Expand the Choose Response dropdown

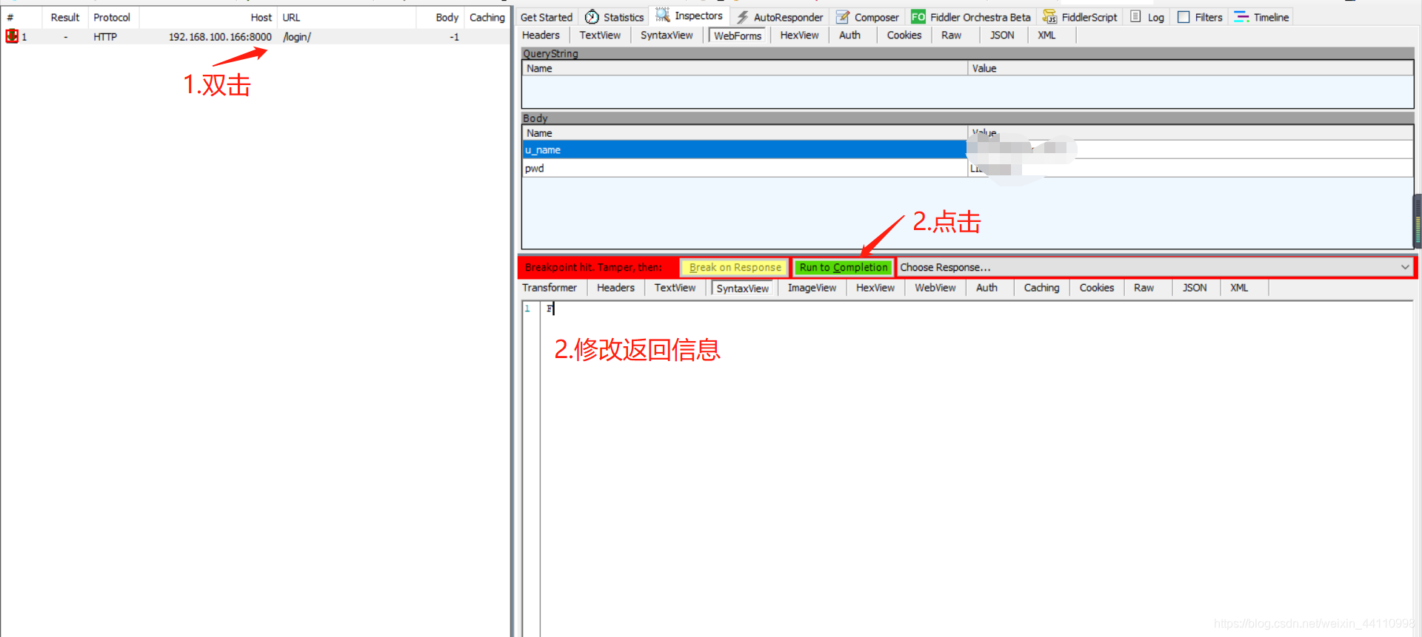point(1404,267)
